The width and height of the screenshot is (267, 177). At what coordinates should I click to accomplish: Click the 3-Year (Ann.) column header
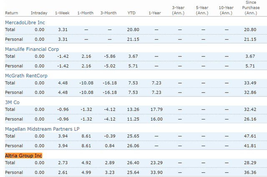click(178, 10)
